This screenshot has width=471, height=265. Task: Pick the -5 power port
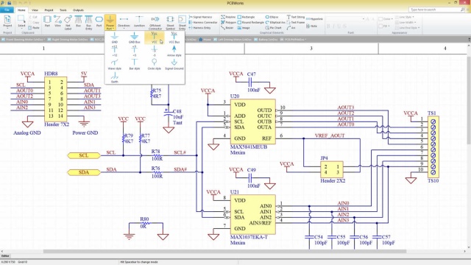tap(154, 51)
